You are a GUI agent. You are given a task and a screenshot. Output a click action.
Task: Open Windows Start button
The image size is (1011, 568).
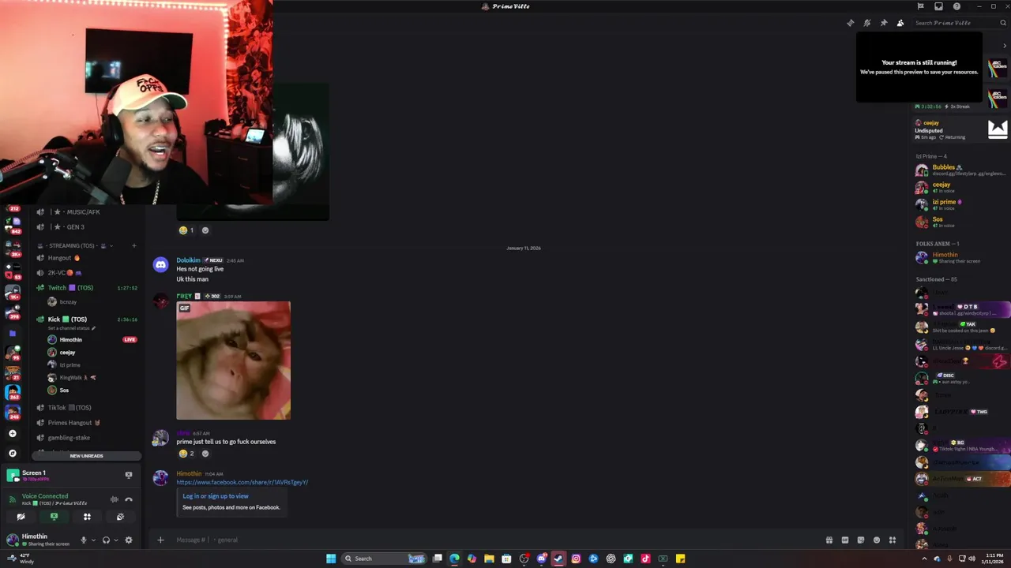tap(331, 559)
